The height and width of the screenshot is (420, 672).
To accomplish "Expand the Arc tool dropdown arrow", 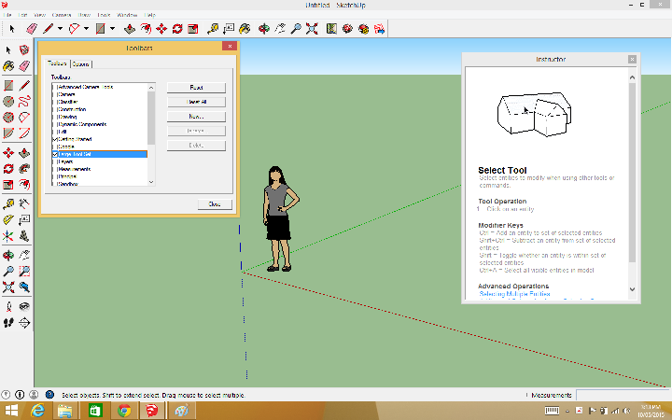I will pyautogui.click(x=86, y=29).
